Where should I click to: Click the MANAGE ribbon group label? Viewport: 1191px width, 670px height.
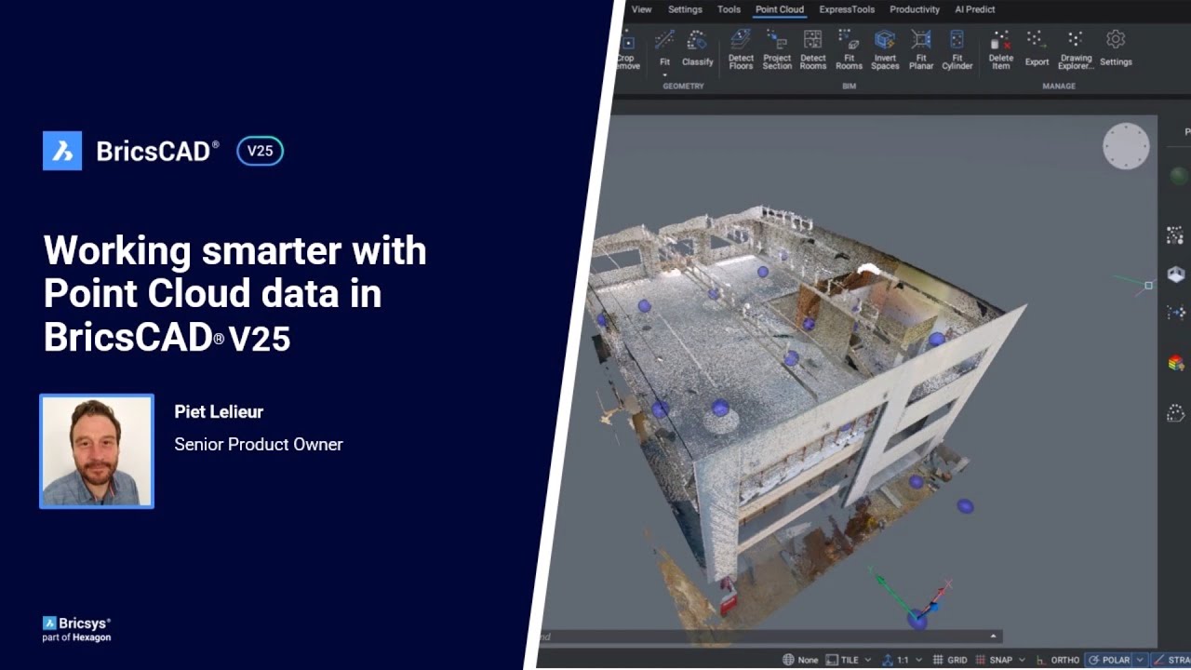[1059, 86]
